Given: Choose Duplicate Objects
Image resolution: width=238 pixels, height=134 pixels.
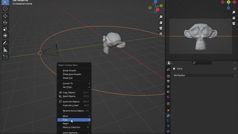Looking at the screenshot, I should [74, 102].
